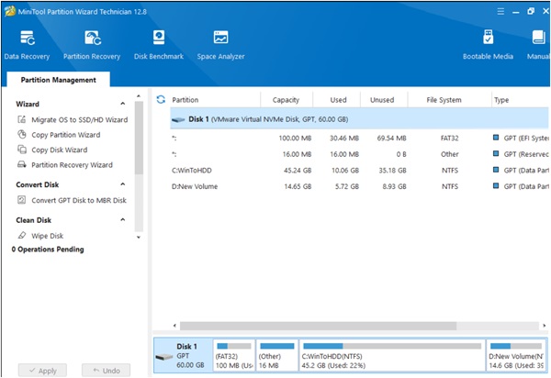Select the C:WinToHDD(NTFS) block in disk map
This screenshot has height=378, width=551.
click(392, 355)
